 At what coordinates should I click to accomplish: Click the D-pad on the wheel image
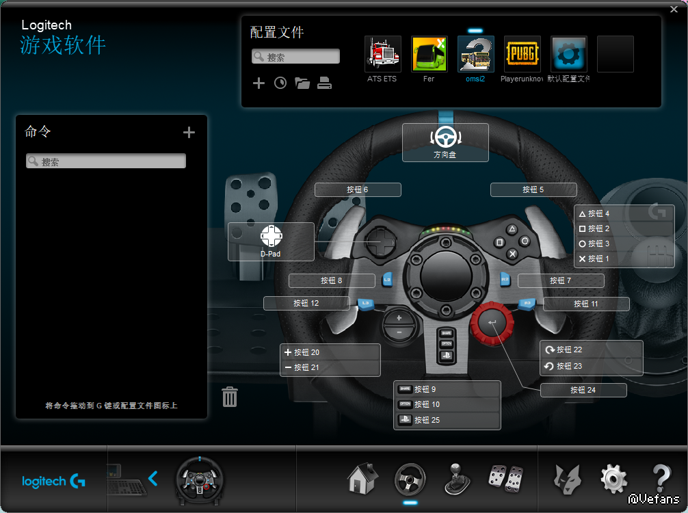click(380, 242)
